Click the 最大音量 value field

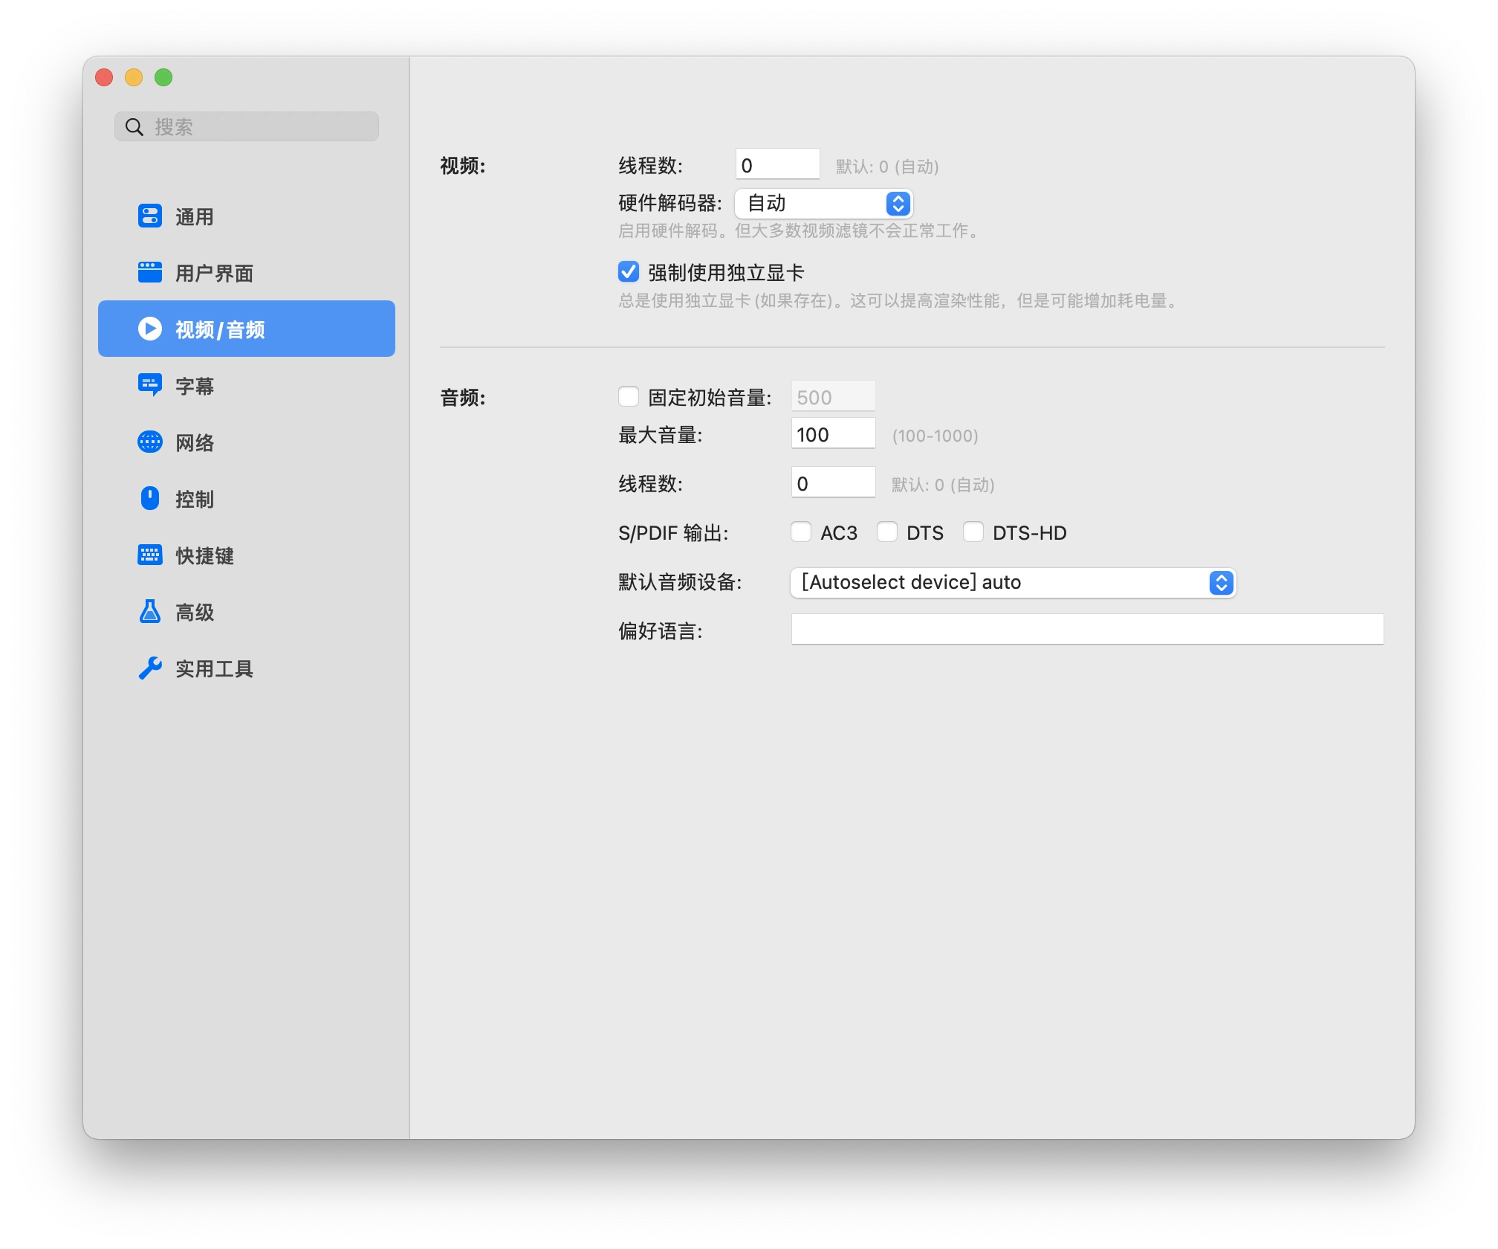coord(833,434)
